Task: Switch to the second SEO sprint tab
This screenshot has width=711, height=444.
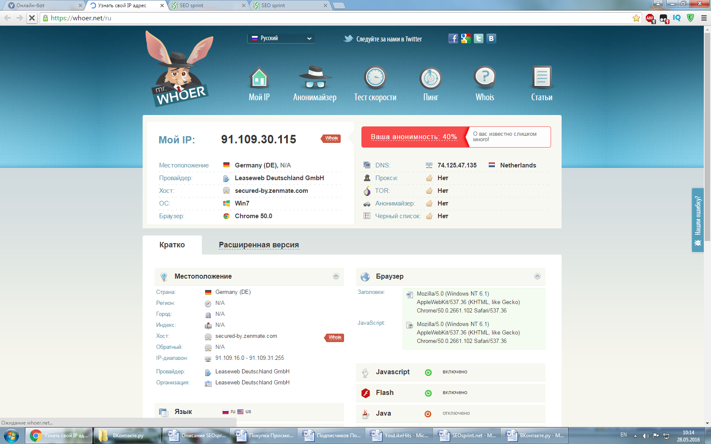Action: (x=289, y=5)
